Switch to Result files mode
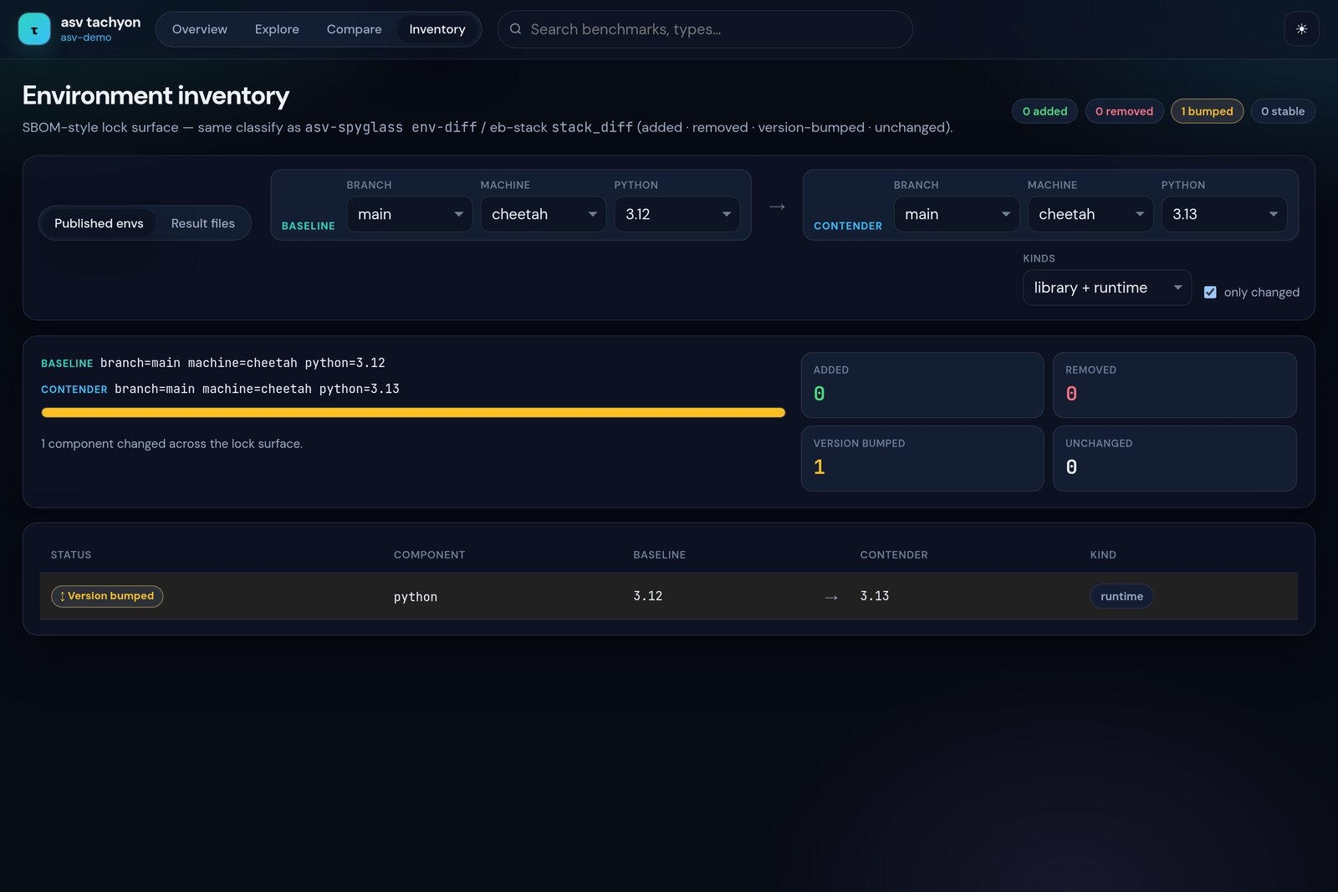The width and height of the screenshot is (1338, 892). tap(203, 223)
